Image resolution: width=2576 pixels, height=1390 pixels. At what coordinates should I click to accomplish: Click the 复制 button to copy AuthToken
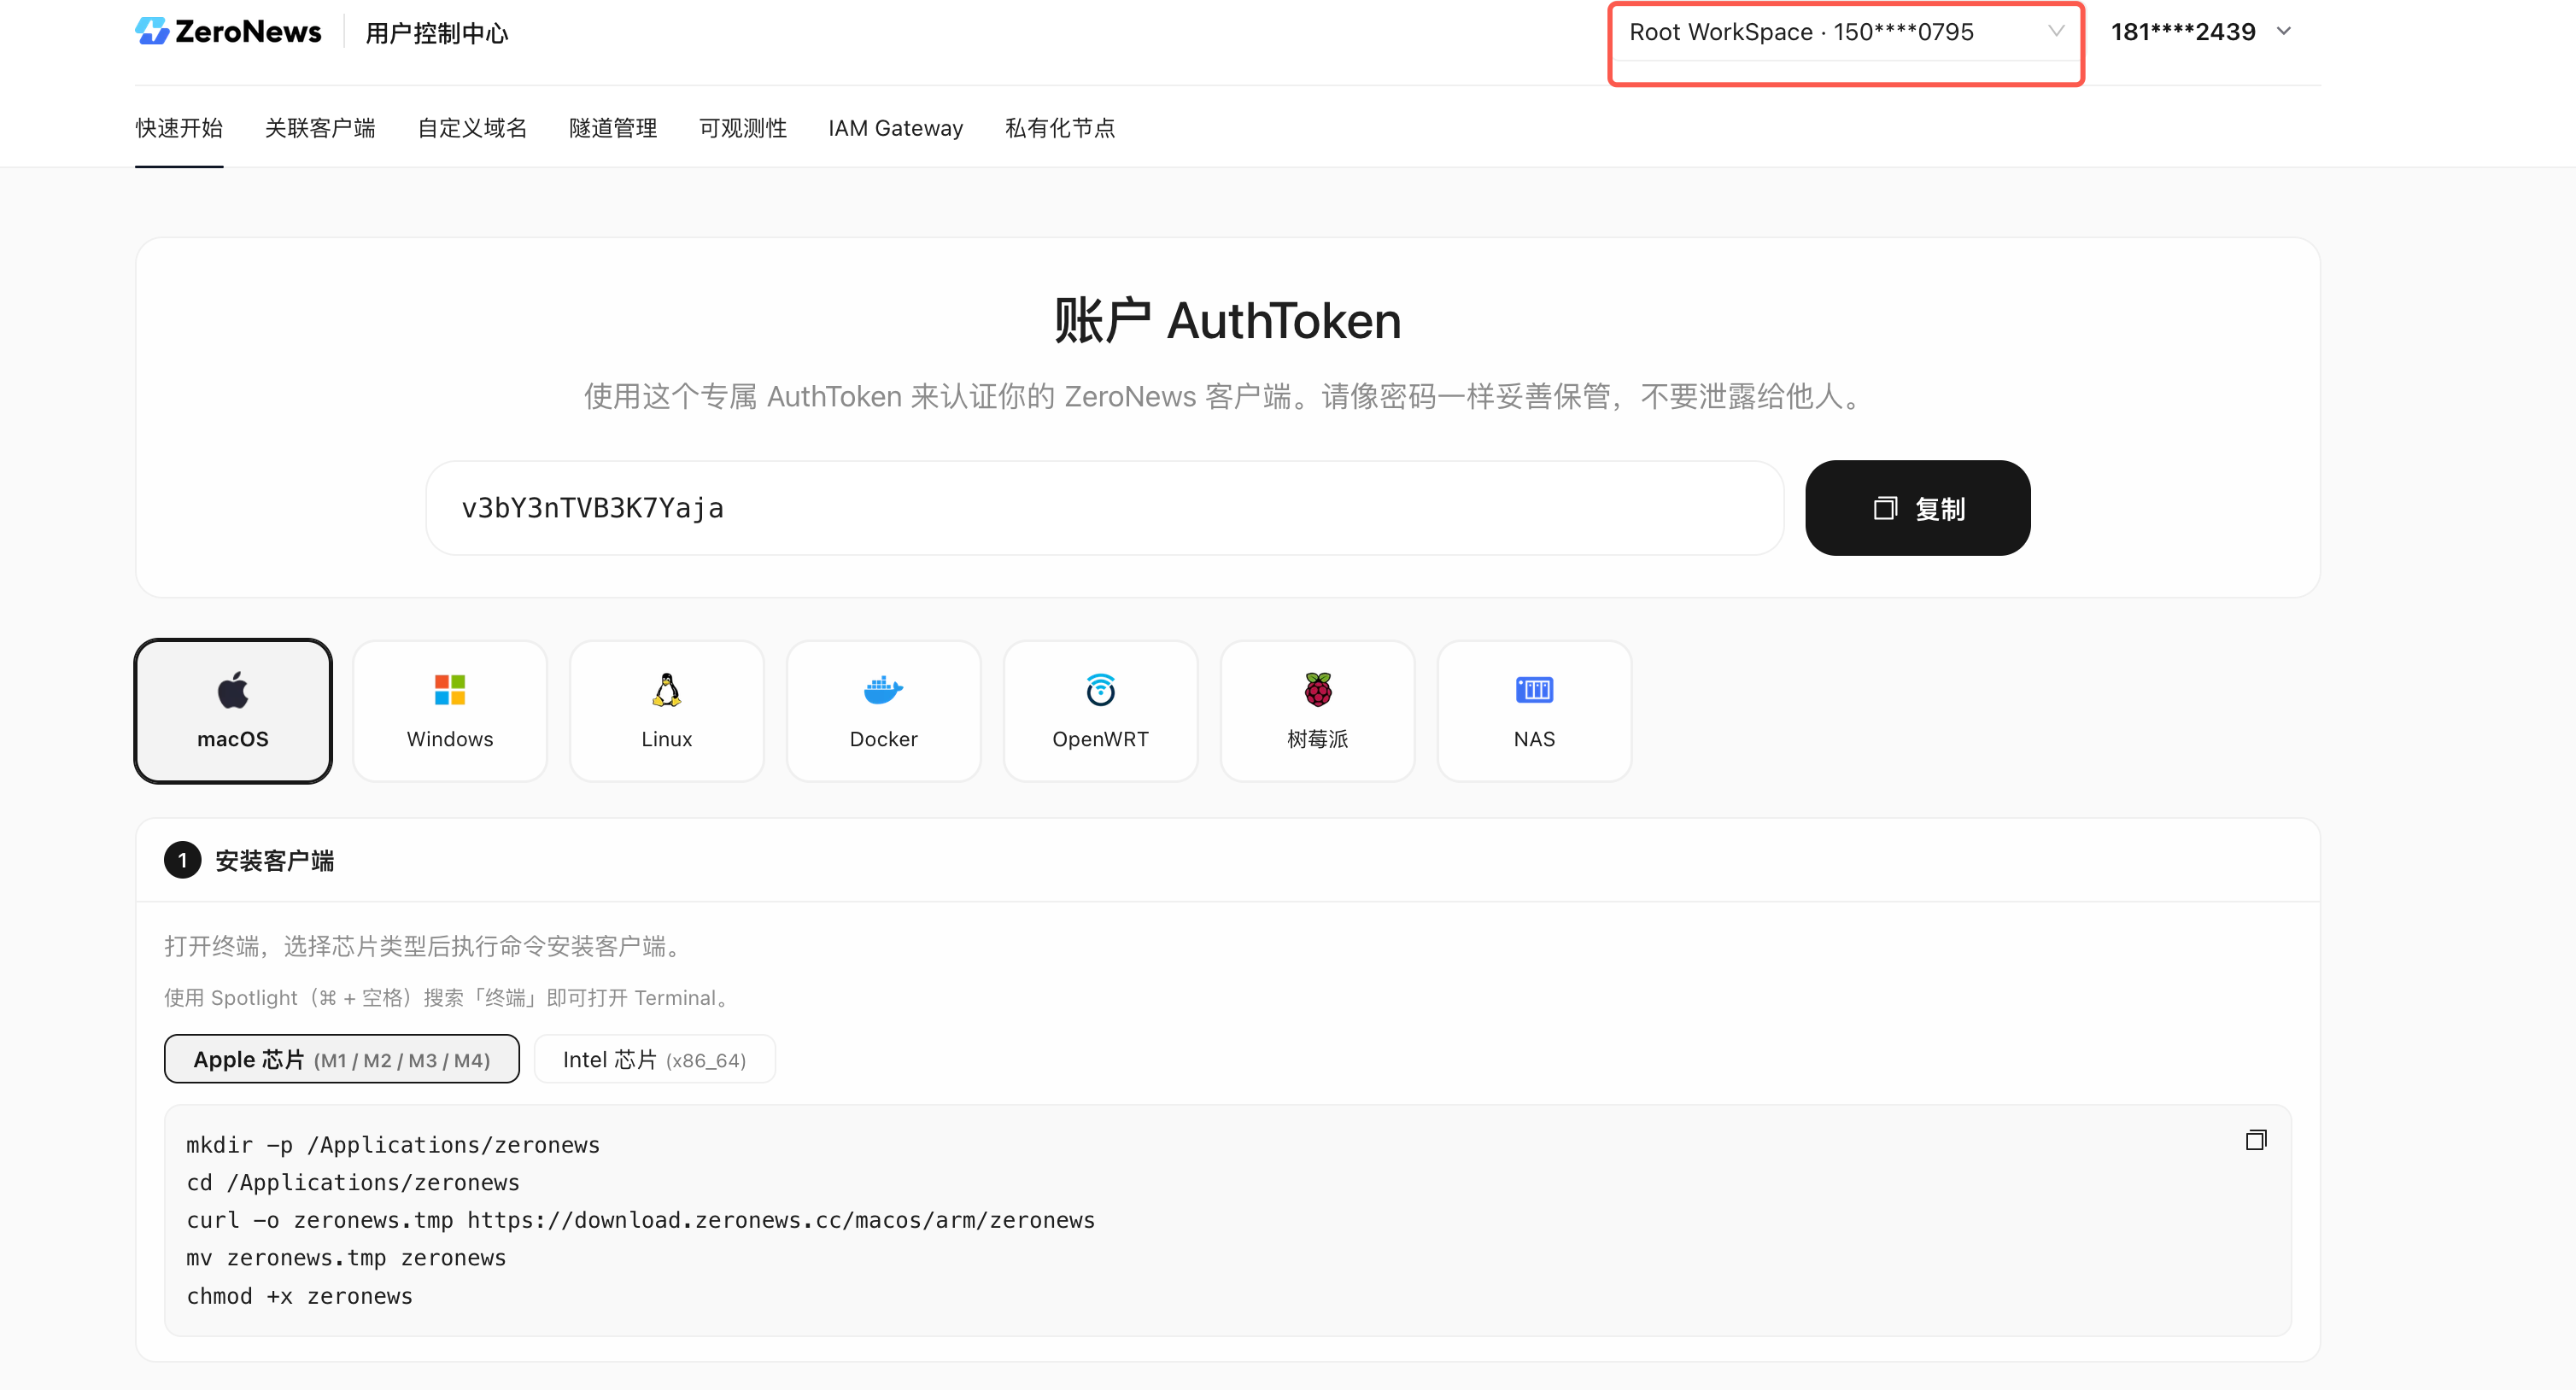coord(1918,508)
